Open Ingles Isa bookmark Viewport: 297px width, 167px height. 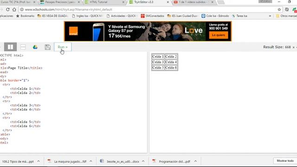[x=87, y=16]
